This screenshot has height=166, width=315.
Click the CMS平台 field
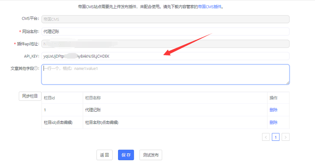click(165, 19)
